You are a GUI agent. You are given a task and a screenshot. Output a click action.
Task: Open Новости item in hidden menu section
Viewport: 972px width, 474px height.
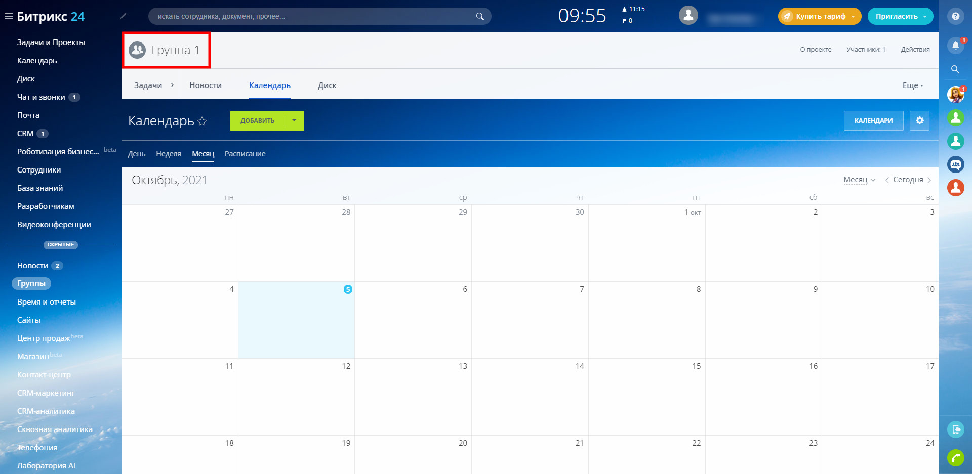click(x=33, y=266)
